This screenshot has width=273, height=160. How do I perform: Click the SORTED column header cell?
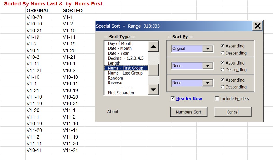tap(73, 10)
